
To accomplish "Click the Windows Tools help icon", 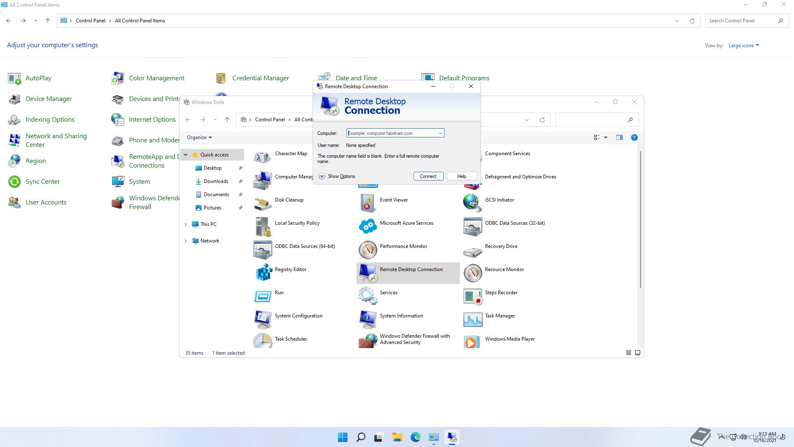I will pos(634,137).
